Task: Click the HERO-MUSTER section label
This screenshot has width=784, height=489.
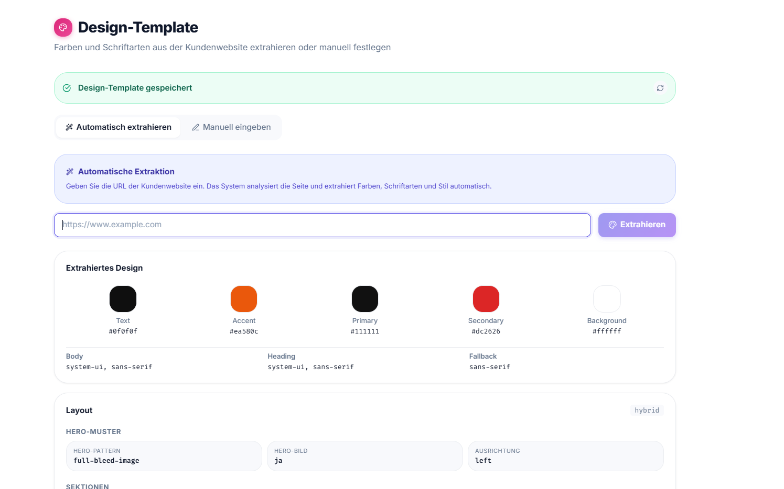Action: [x=93, y=432]
